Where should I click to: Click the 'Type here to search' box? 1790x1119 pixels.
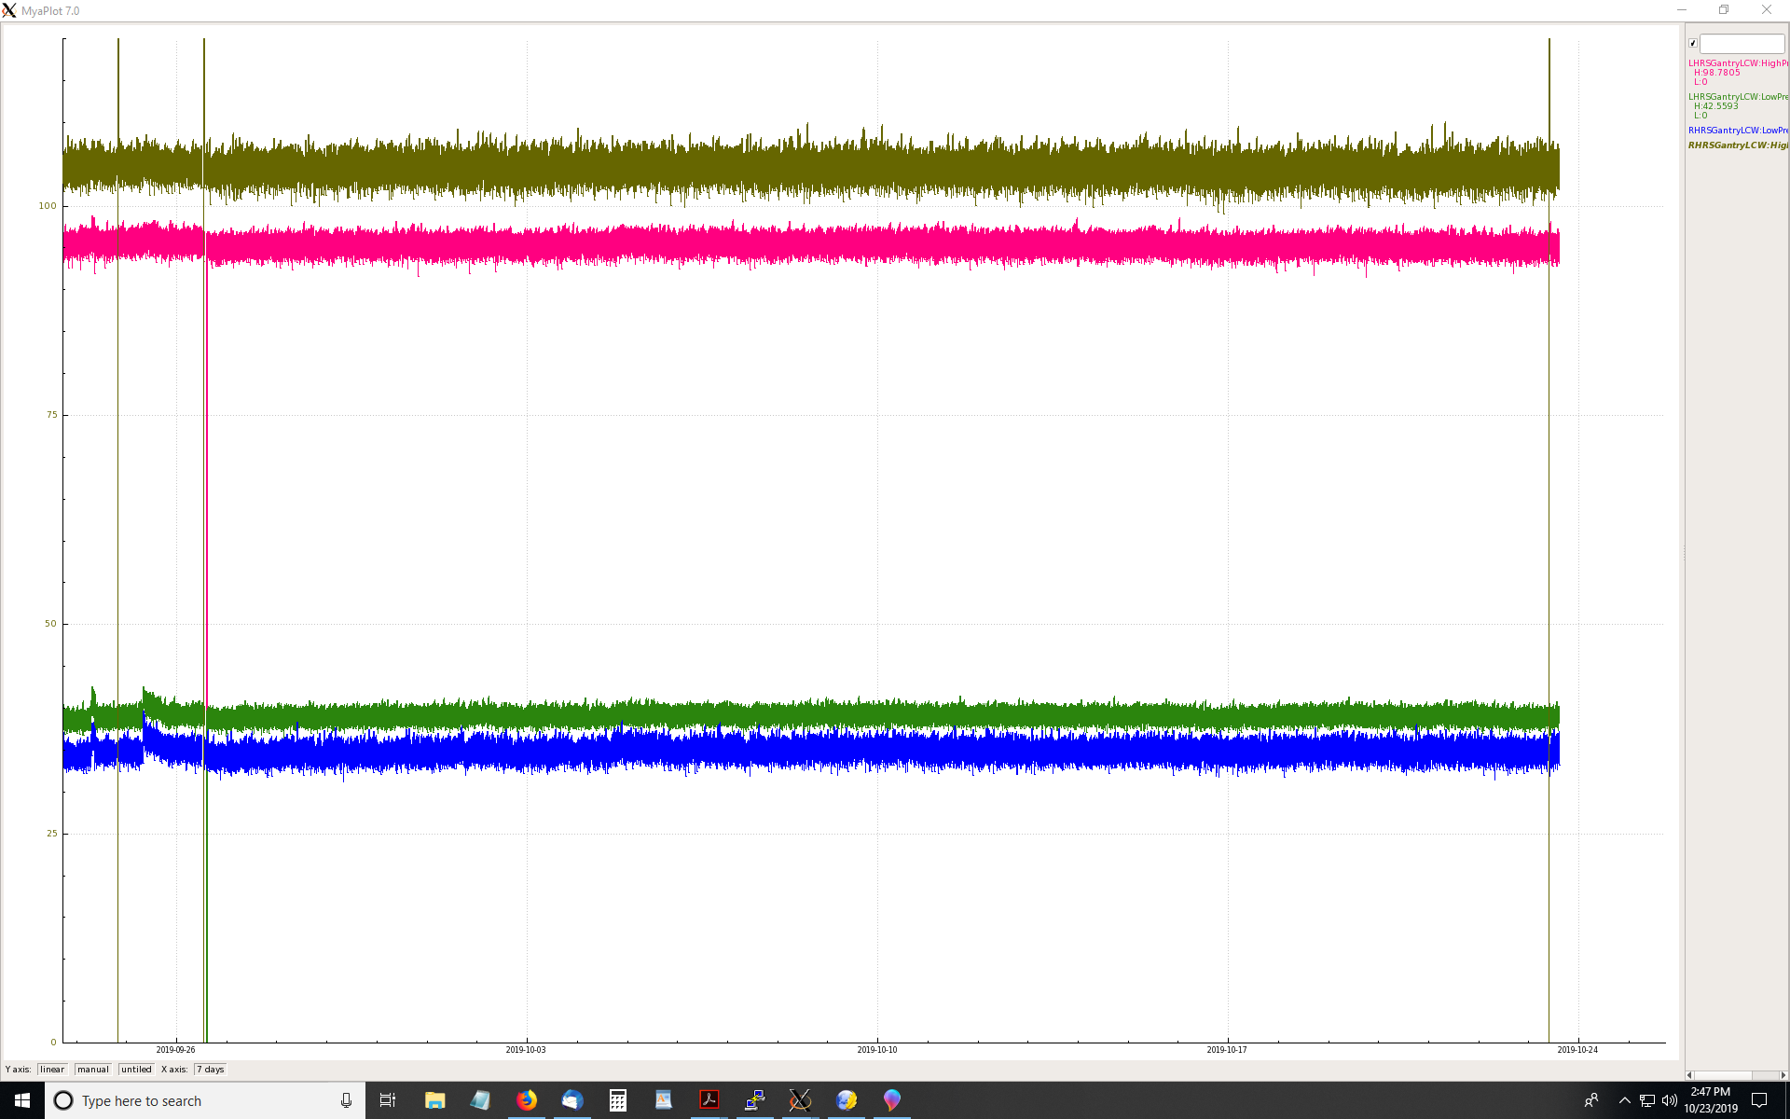pos(205,1100)
